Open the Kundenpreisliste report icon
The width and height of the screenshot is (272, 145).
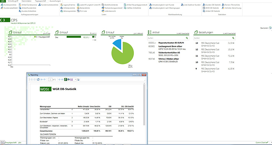pyautogui.click(x=2, y=5)
